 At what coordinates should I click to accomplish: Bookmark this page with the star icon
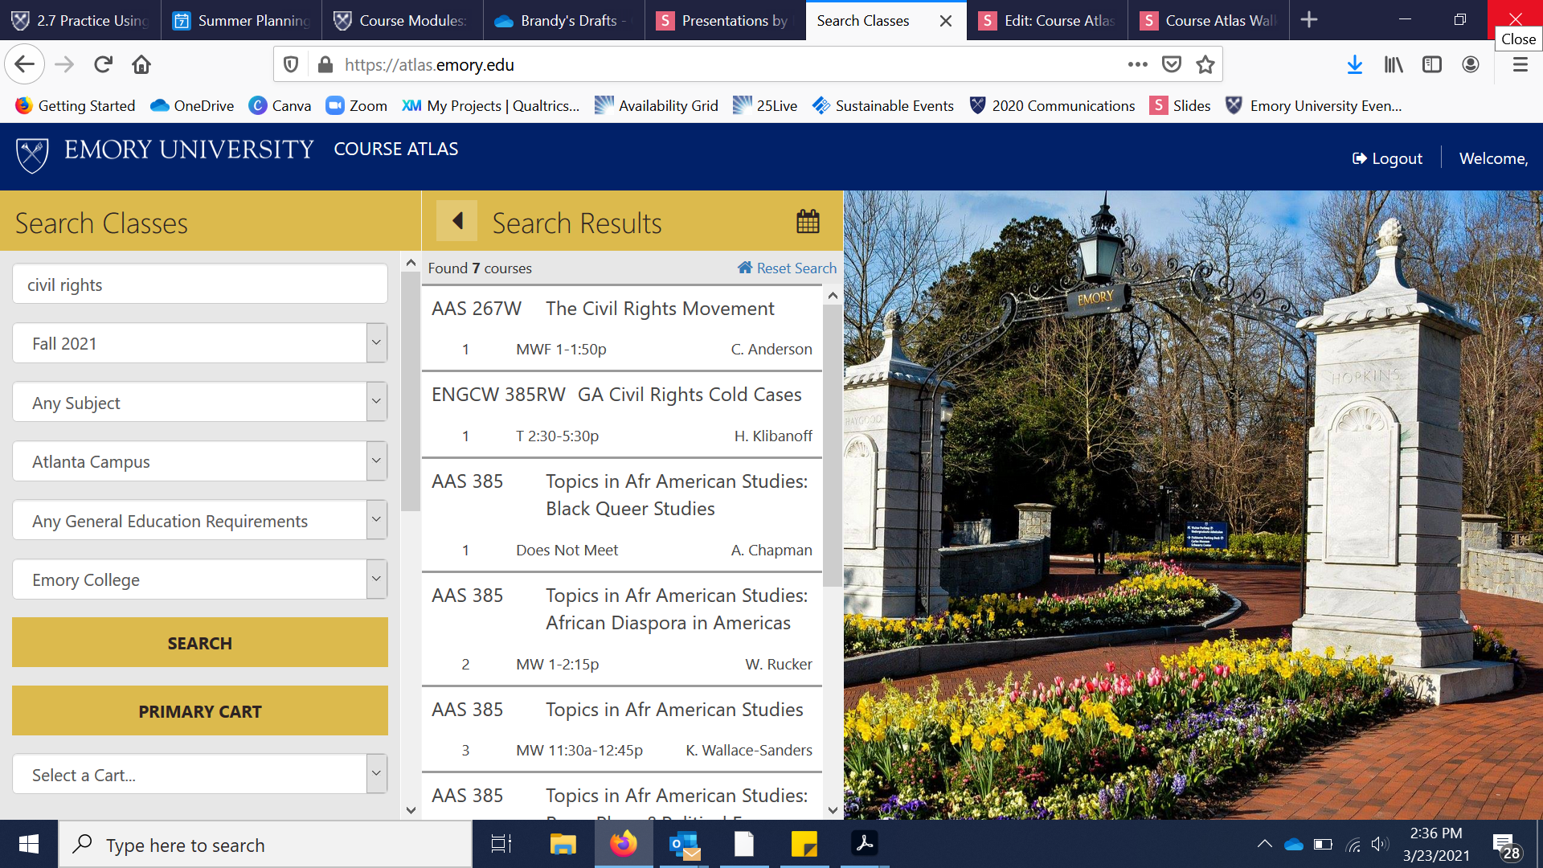(x=1205, y=64)
